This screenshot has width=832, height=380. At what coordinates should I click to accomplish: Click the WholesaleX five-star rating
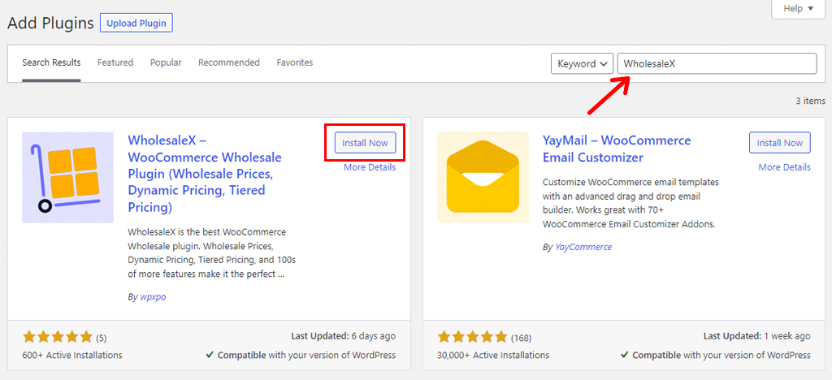[x=58, y=336]
